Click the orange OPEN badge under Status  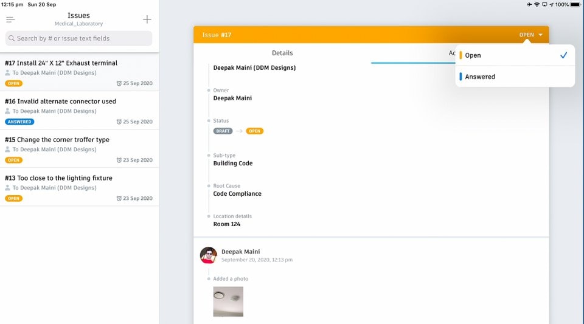point(255,131)
